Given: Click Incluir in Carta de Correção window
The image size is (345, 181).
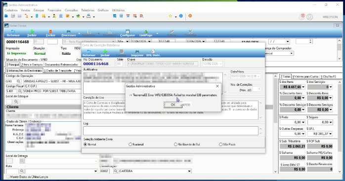Looking at the screenshot, I should (x=105, y=53).
